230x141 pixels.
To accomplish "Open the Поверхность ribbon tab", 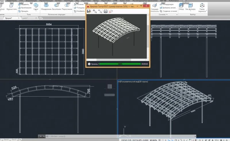I will coord(11,1).
